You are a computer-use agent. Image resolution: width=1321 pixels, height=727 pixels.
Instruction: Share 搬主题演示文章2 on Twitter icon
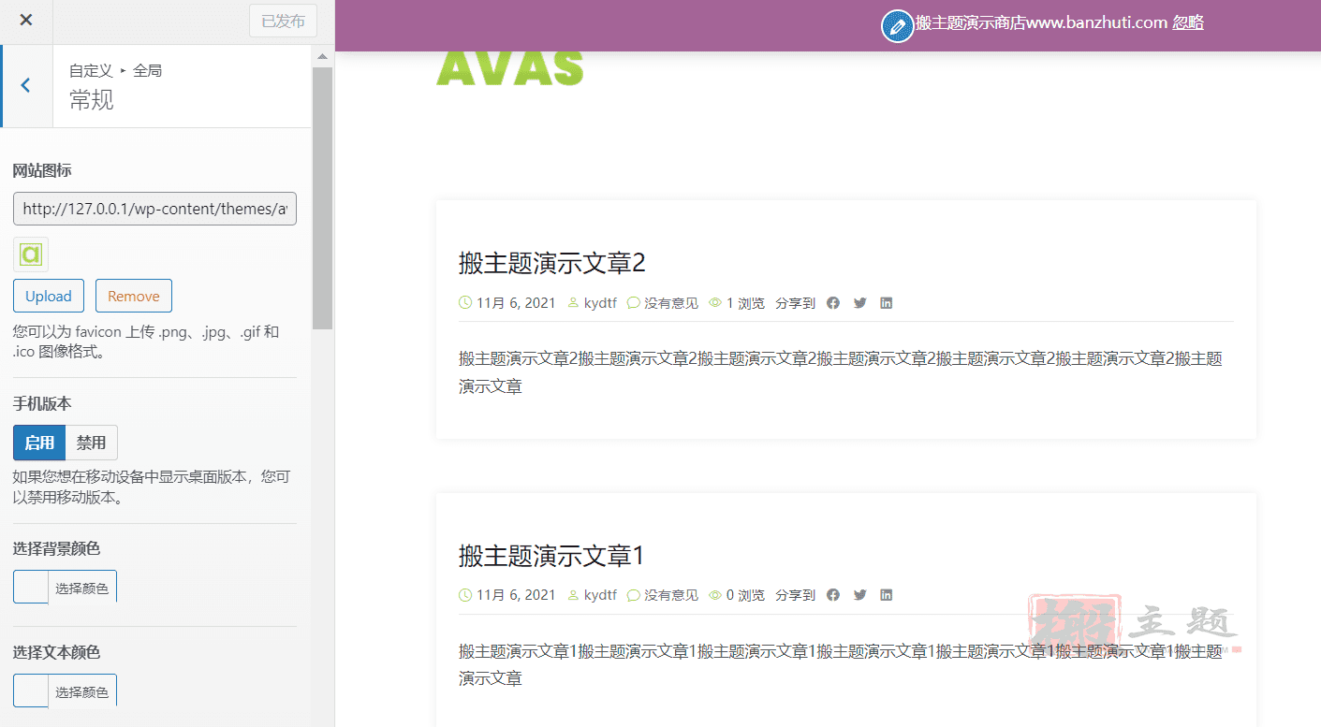[x=859, y=303]
